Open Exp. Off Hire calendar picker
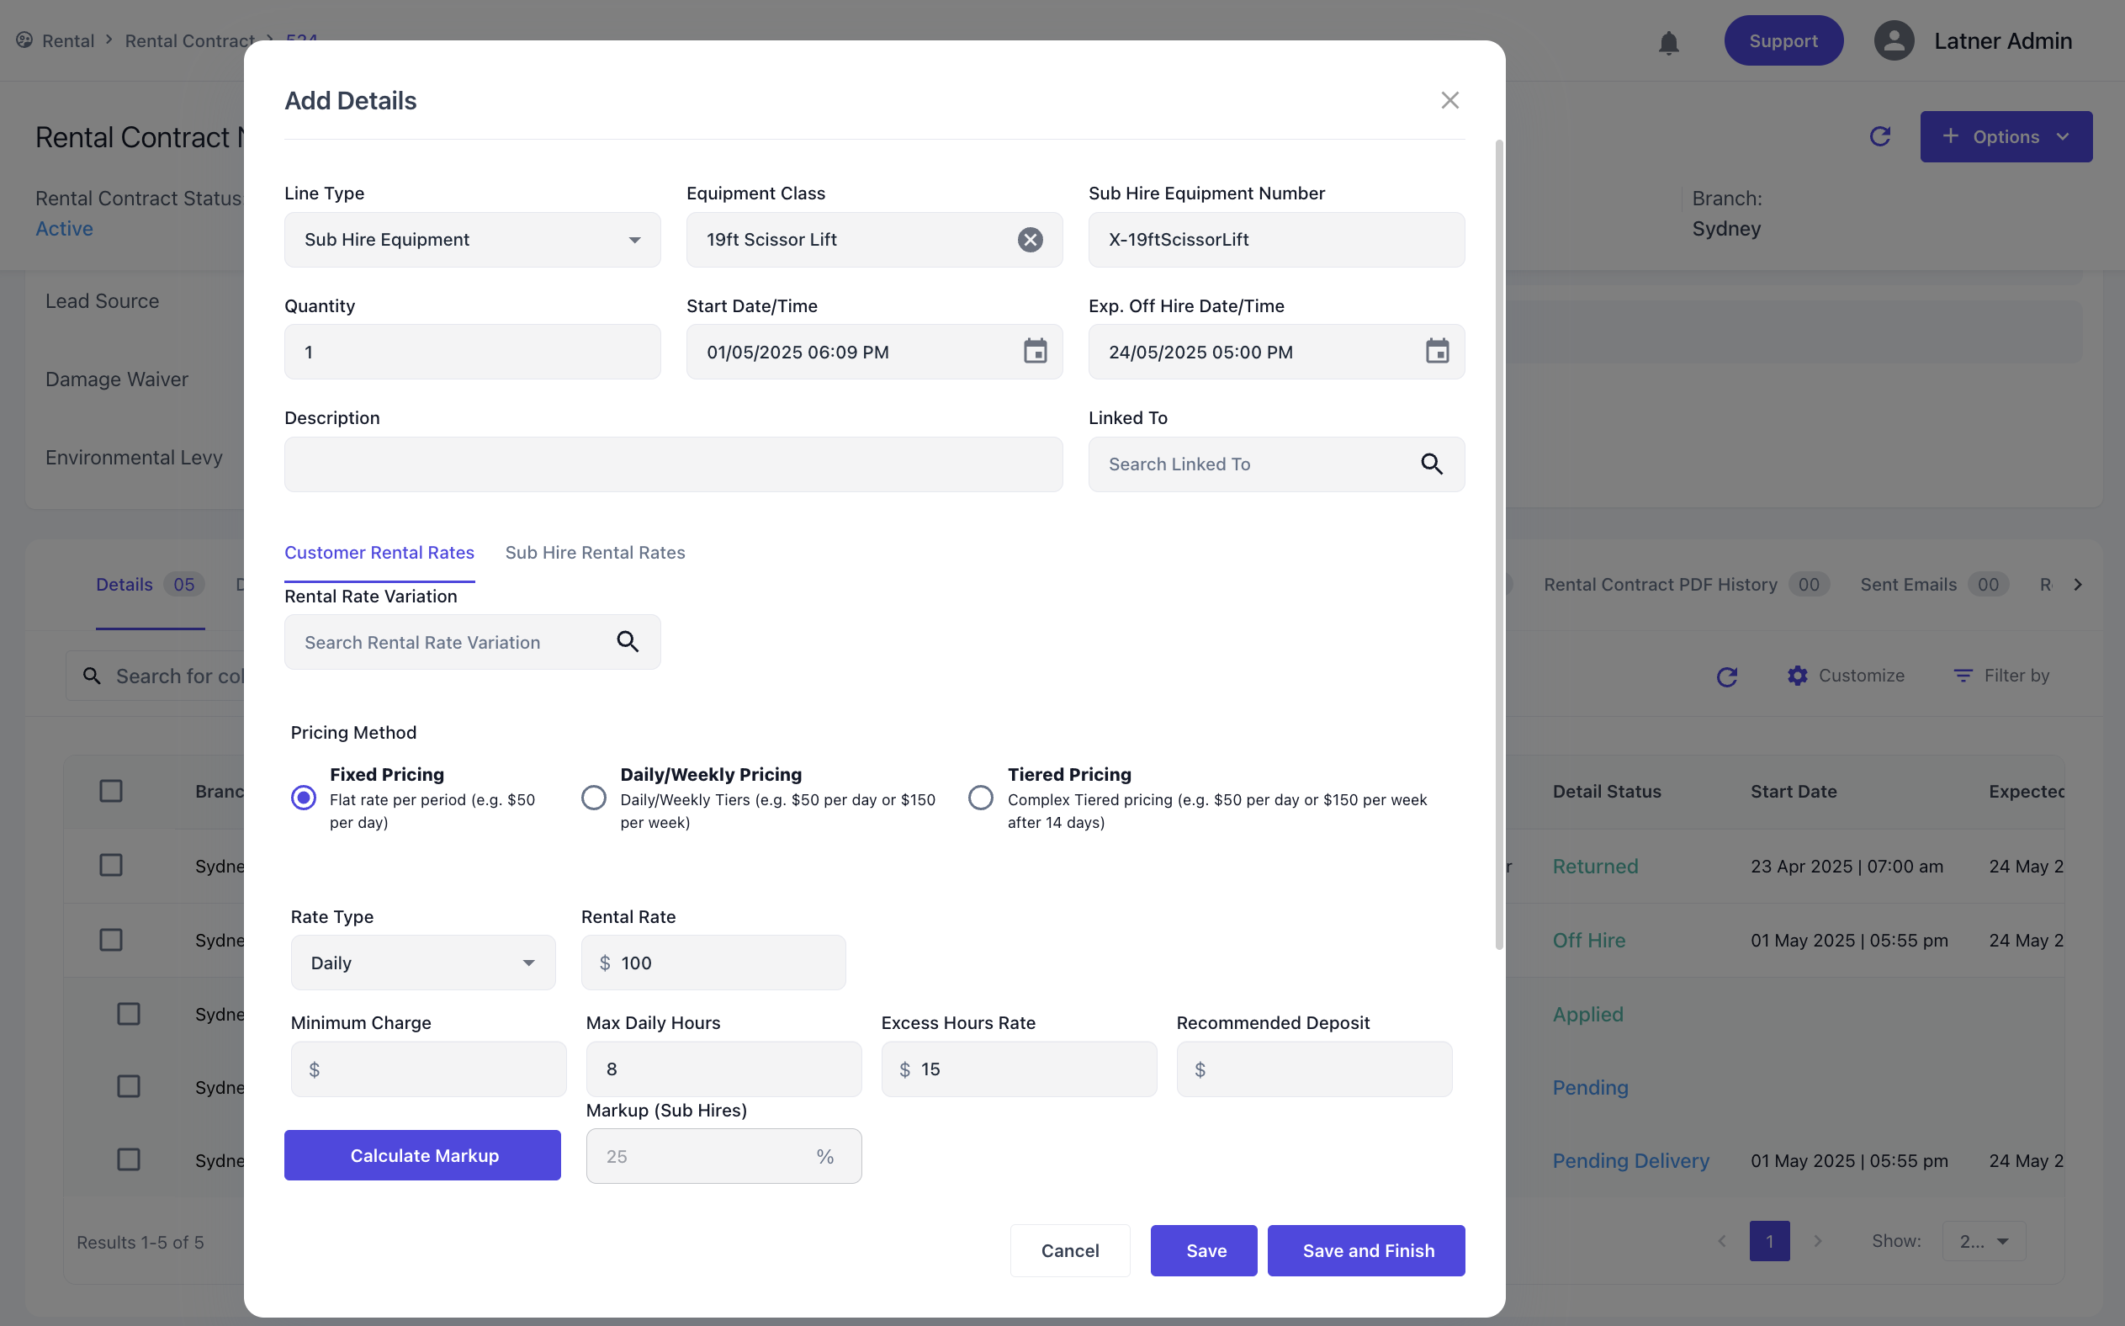 click(1437, 352)
